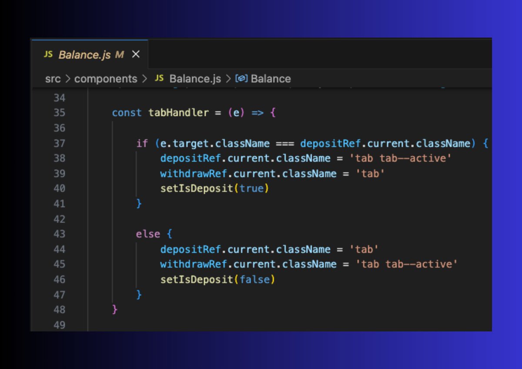This screenshot has height=369, width=522.
Task: Click the JS icon in the breadcrumb
Action: [x=160, y=78]
